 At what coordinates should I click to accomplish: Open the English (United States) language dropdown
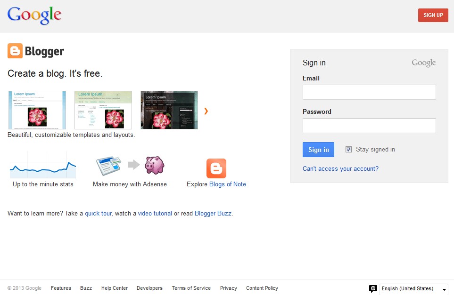click(413, 289)
